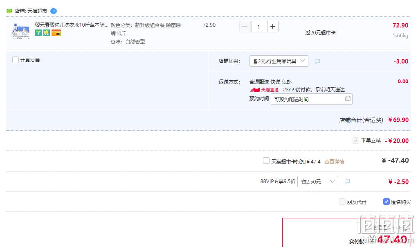The width and height of the screenshot is (418, 247).
Task: Click the 可预约配送时间 delivery time field
Action: tap(311, 99)
